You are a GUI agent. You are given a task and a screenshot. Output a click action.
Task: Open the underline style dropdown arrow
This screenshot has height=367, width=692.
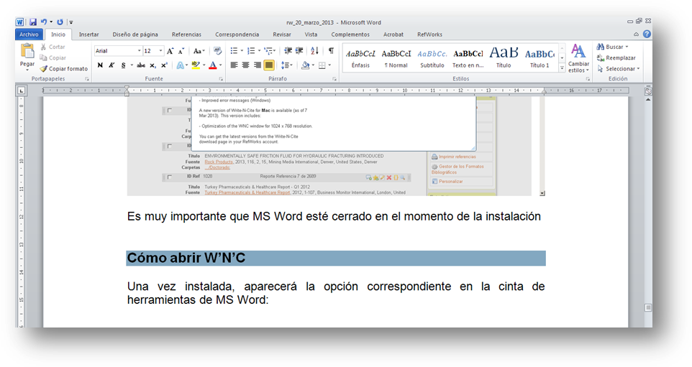tap(132, 65)
